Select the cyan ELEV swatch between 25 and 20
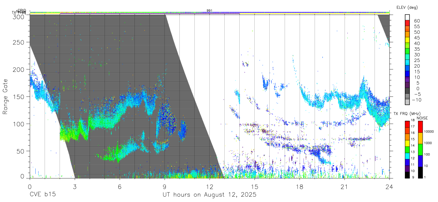Viewport: 438px width, 202px height. (407, 63)
